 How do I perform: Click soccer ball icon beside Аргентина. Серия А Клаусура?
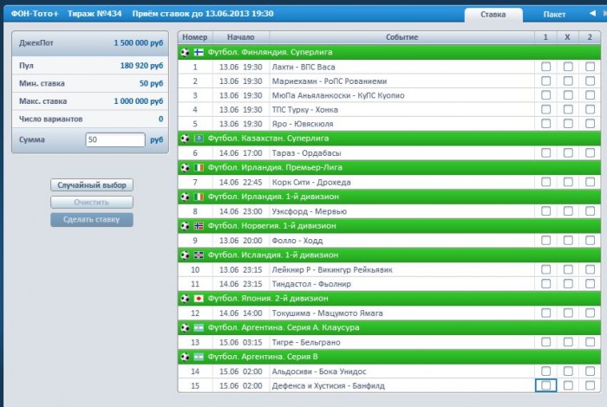(x=185, y=327)
